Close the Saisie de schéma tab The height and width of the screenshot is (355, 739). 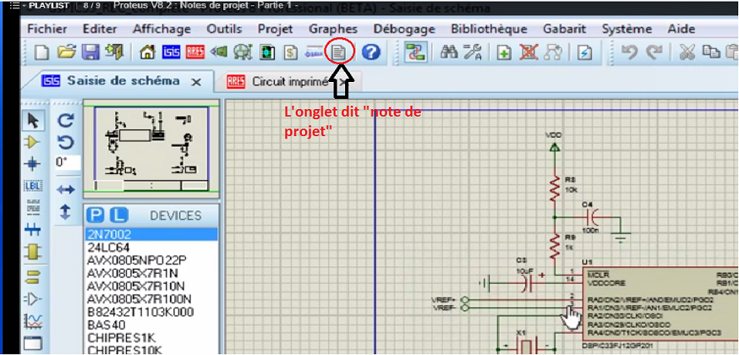pyautogui.click(x=196, y=82)
